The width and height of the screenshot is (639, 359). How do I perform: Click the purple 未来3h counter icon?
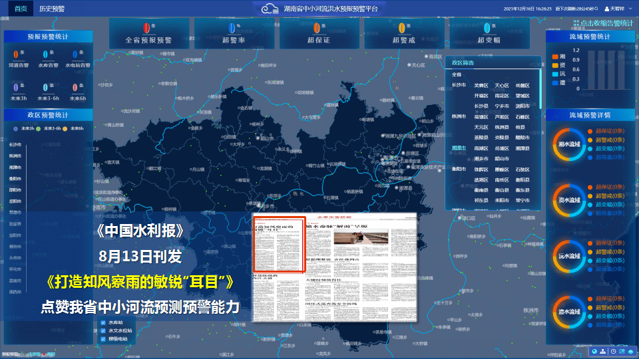point(16,87)
